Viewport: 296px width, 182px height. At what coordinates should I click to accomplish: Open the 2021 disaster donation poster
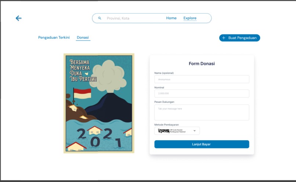(99, 103)
